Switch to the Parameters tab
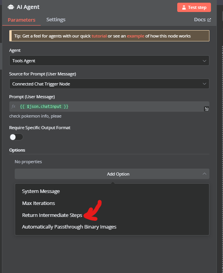The width and height of the screenshot is (223, 273). [21, 20]
